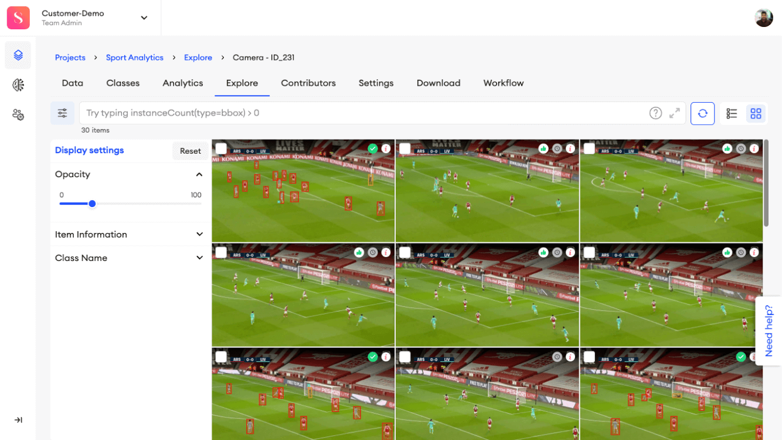This screenshot has width=782, height=440.
Task: Click the clock icon on the second-row first thumbnail
Action: click(x=373, y=252)
